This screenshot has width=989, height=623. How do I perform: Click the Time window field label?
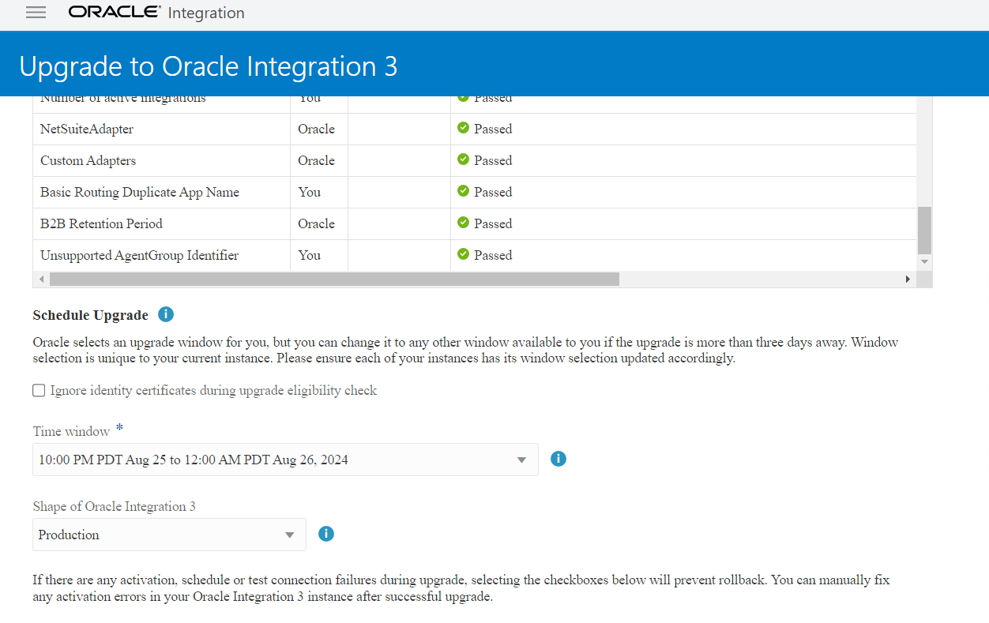coord(71,431)
